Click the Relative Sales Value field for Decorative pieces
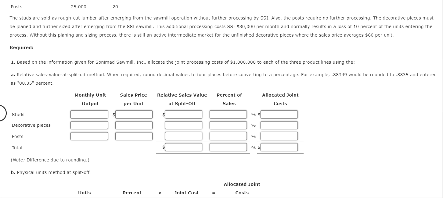443x198 pixels. coord(183,125)
